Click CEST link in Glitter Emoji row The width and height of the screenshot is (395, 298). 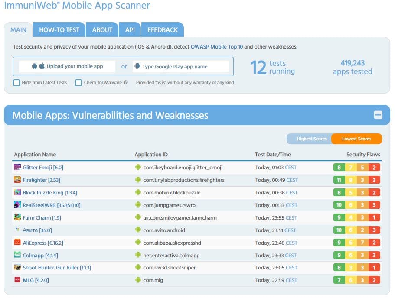point(291,167)
